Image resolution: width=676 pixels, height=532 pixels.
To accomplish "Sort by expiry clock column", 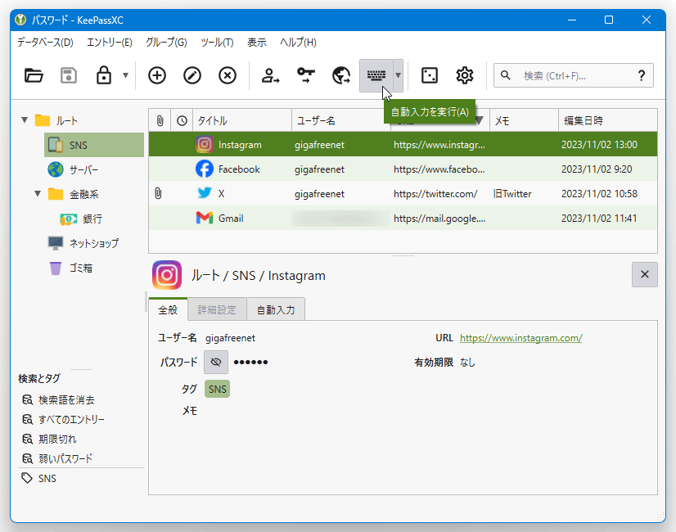I will (182, 120).
